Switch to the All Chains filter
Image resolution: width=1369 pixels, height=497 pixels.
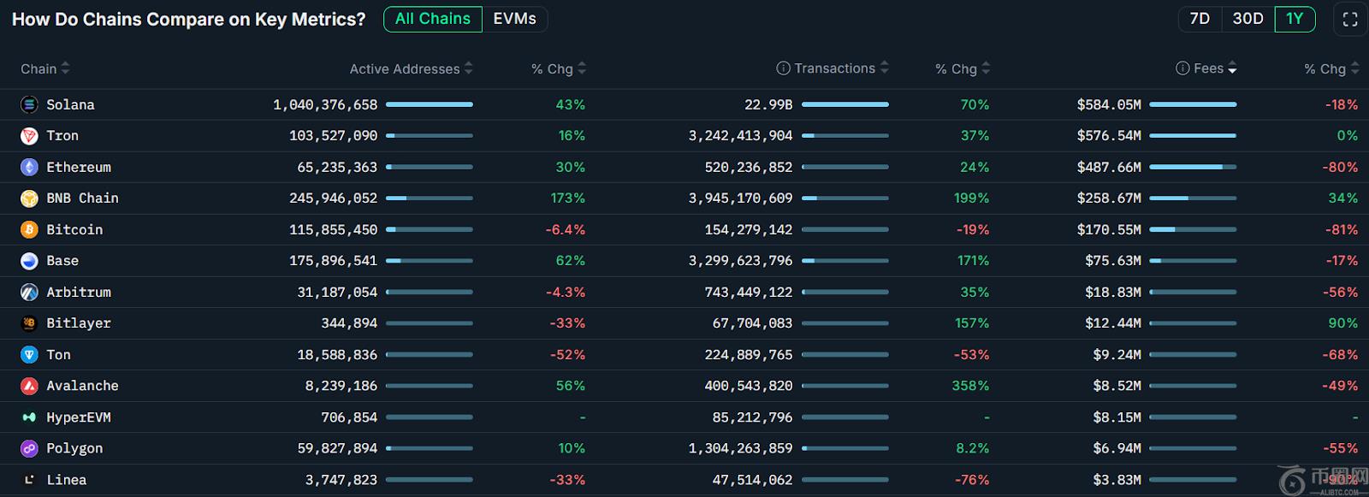point(433,19)
